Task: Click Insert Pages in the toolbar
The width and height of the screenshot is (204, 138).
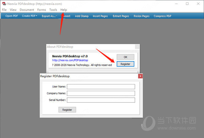Action: pyautogui.click(x=100, y=16)
